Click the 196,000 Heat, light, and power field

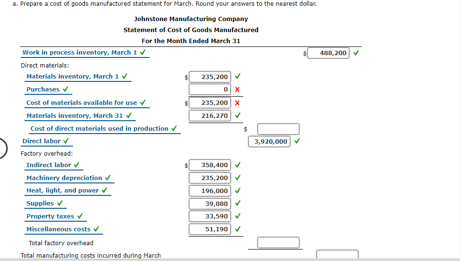210,191
